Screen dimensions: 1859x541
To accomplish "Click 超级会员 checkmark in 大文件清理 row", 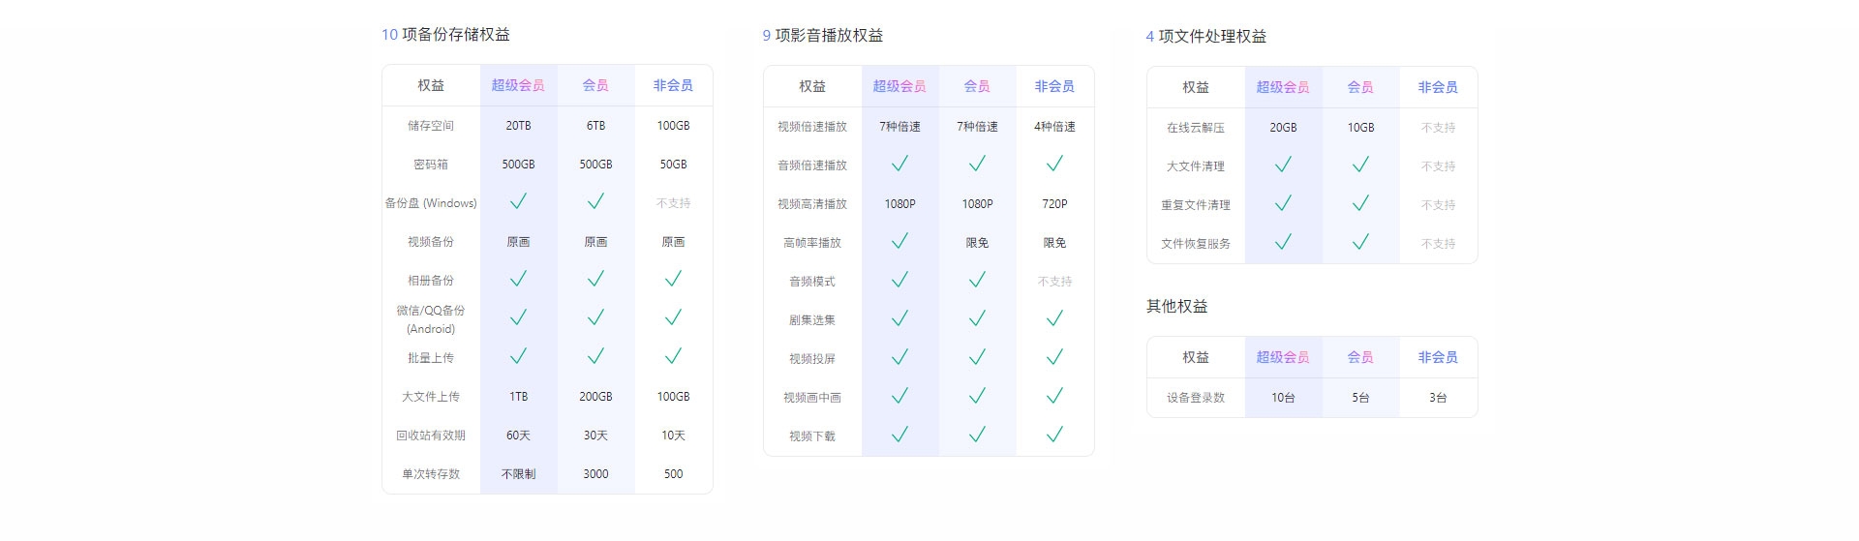I will [1283, 165].
